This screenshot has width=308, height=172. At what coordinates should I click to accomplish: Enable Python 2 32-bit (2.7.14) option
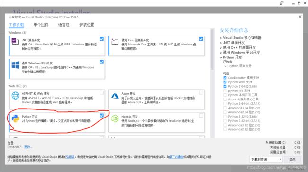pyautogui.click(x=225, y=121)
